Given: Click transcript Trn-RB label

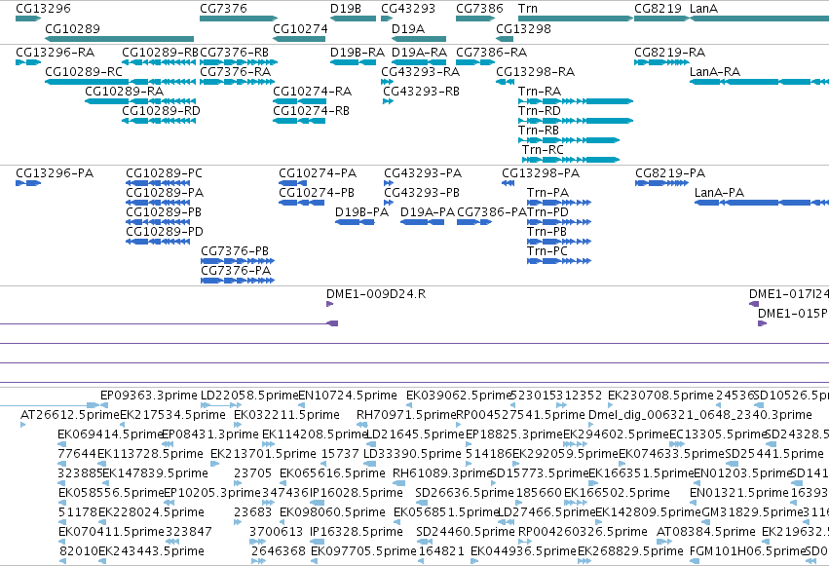Looking at the screenshot, I should (x=538, y=131).
